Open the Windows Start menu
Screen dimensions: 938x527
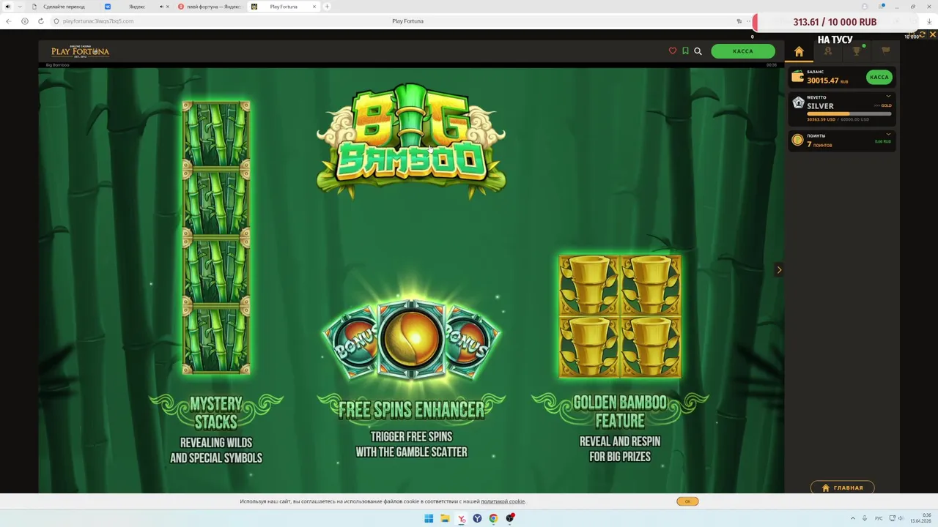(x=429, y=518)
